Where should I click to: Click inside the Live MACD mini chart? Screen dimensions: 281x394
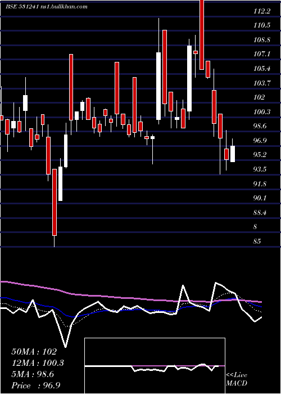coord(155,366)
